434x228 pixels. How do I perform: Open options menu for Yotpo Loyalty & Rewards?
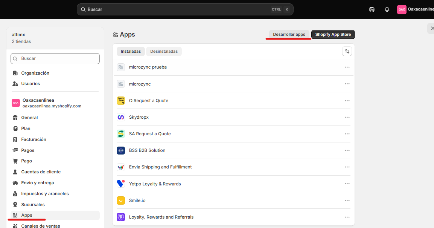tap(347, 184)
